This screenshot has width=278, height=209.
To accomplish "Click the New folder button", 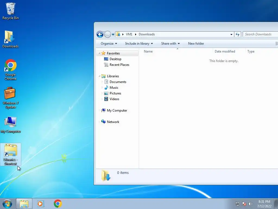I will click(196, 44).
